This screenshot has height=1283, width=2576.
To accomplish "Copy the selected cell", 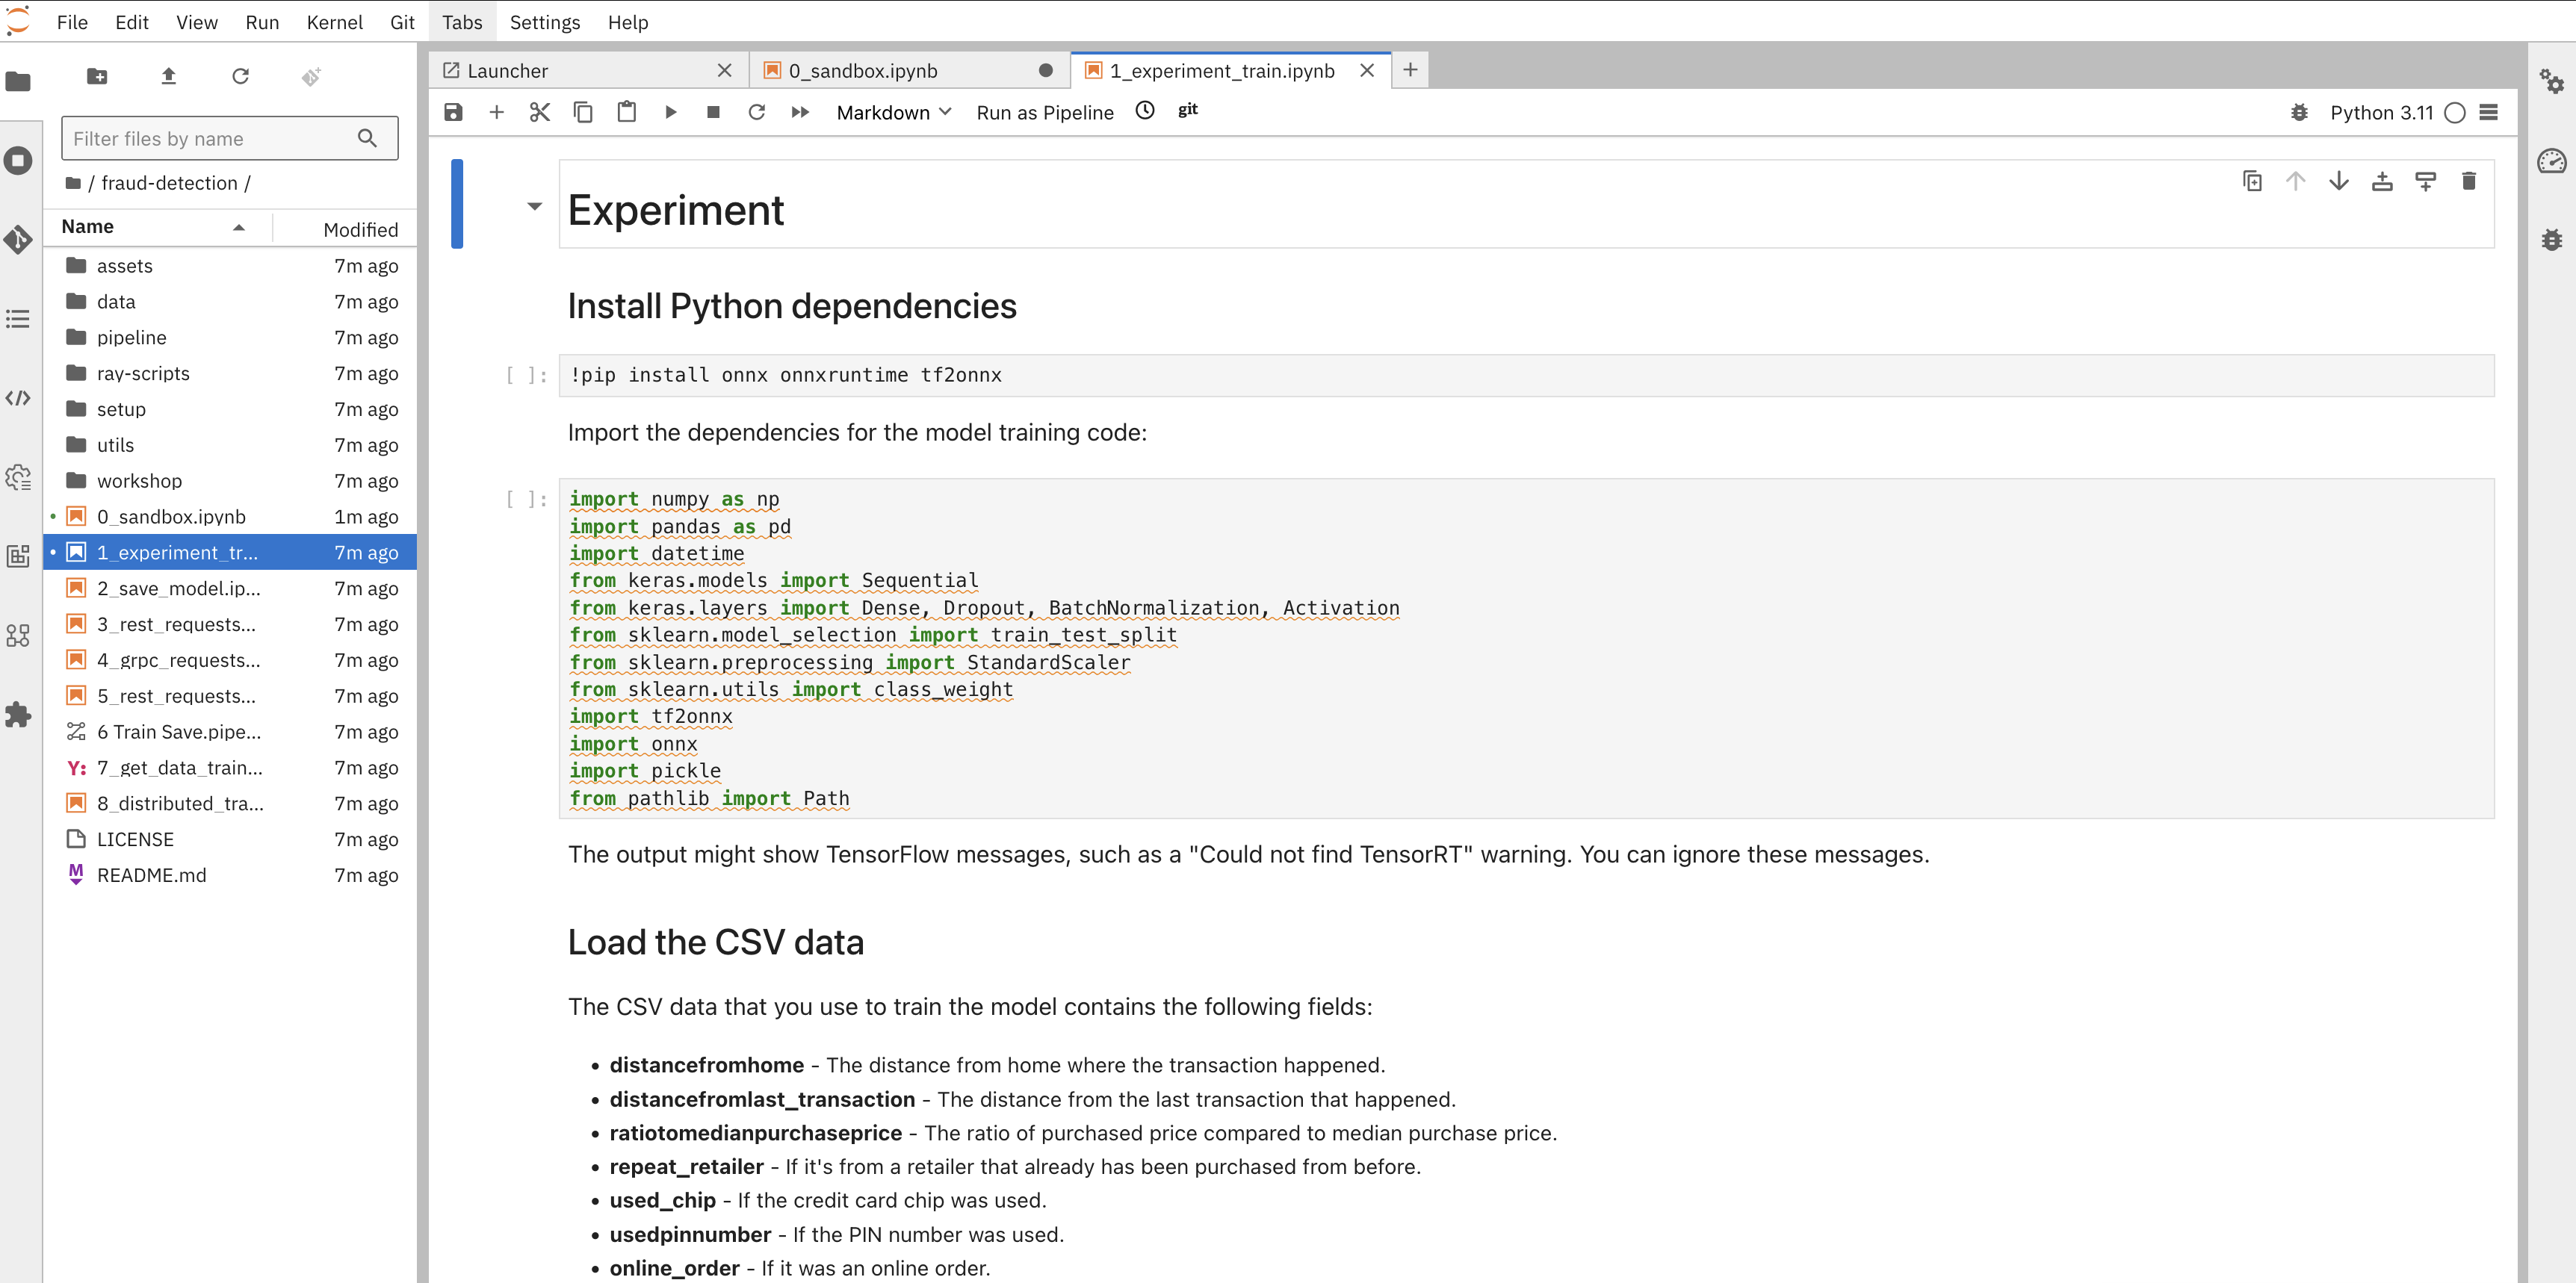I will [583, 112].
